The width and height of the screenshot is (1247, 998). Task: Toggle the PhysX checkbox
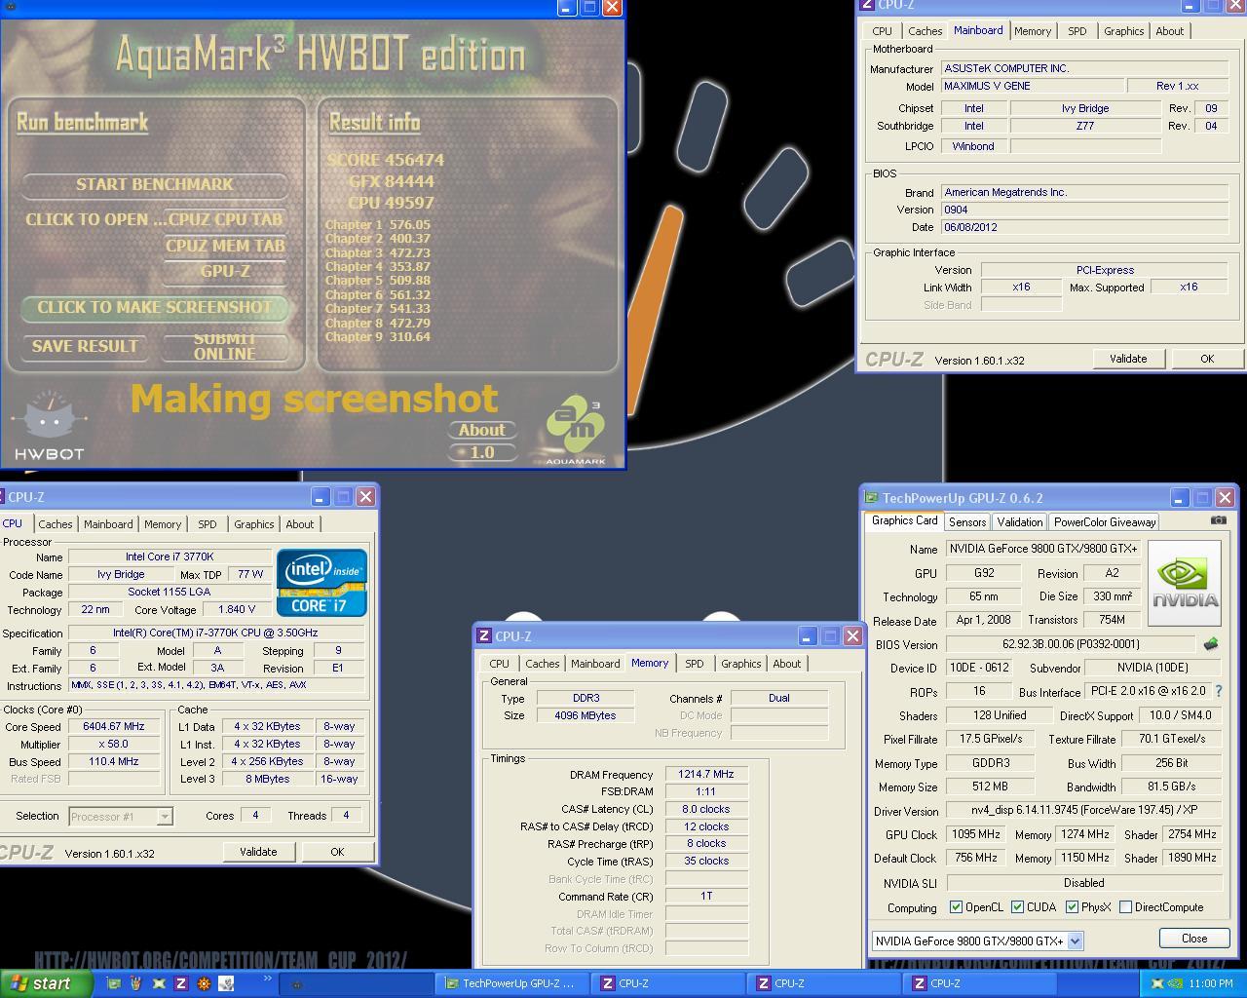tap(1072, 907)
